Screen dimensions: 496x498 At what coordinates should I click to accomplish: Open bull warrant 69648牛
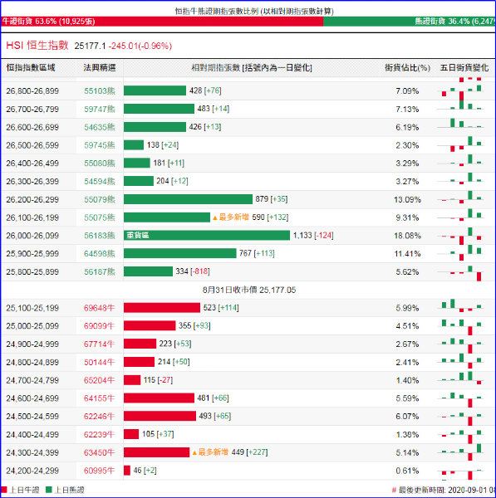99,308
